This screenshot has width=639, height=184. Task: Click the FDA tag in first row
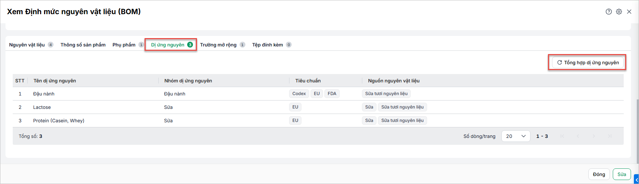[x=332, y=94]
